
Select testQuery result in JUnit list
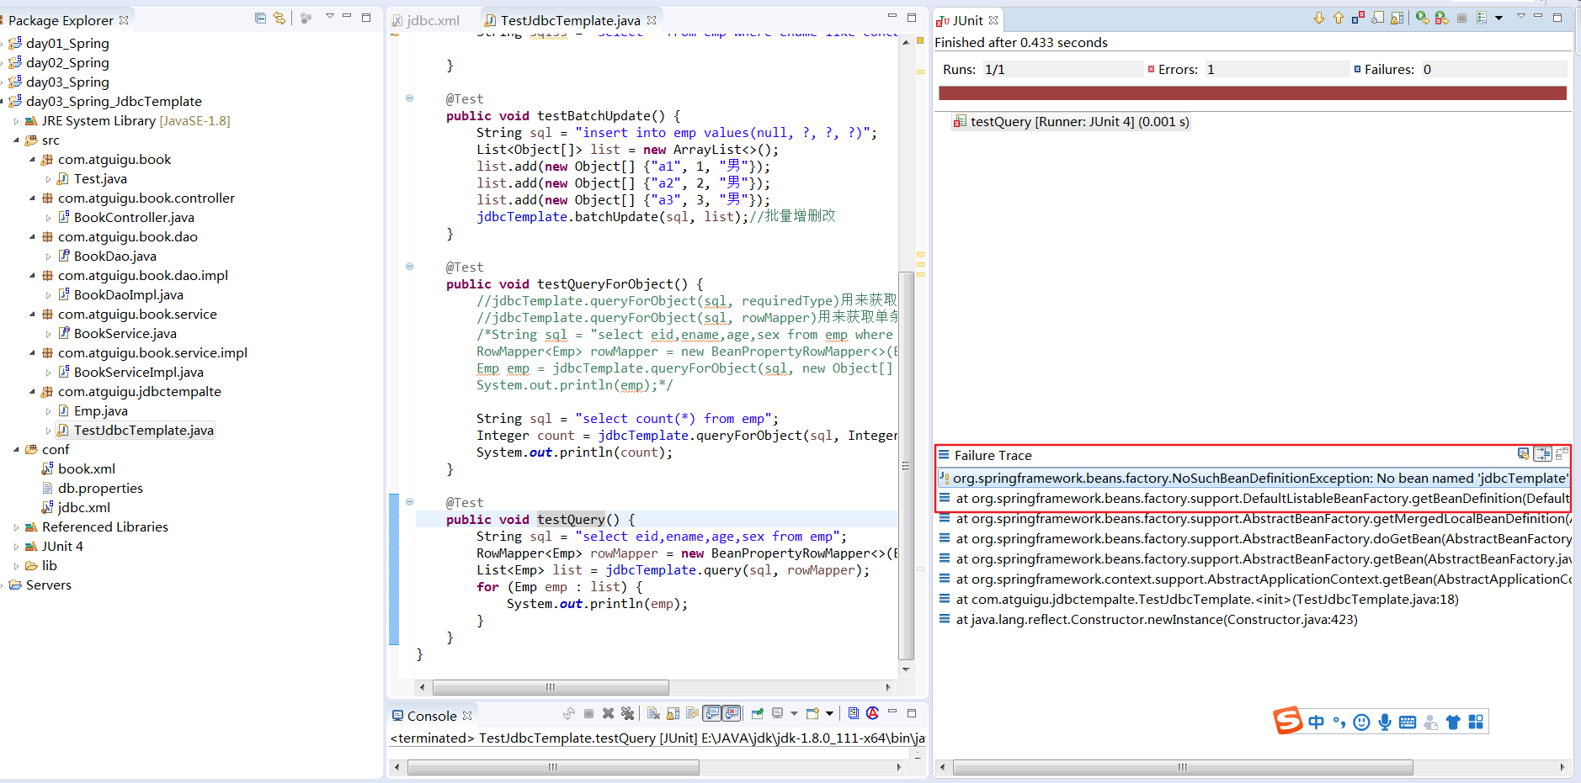[1078, 122]
